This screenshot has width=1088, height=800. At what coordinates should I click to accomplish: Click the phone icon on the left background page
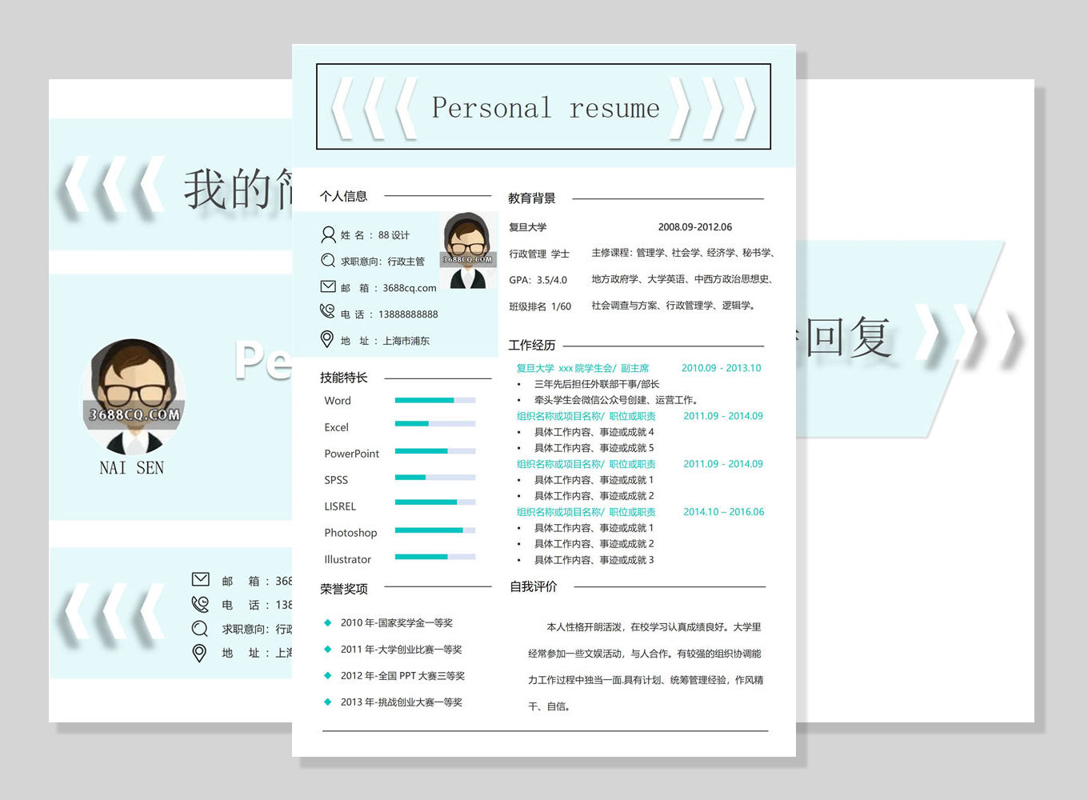point(200,604)
